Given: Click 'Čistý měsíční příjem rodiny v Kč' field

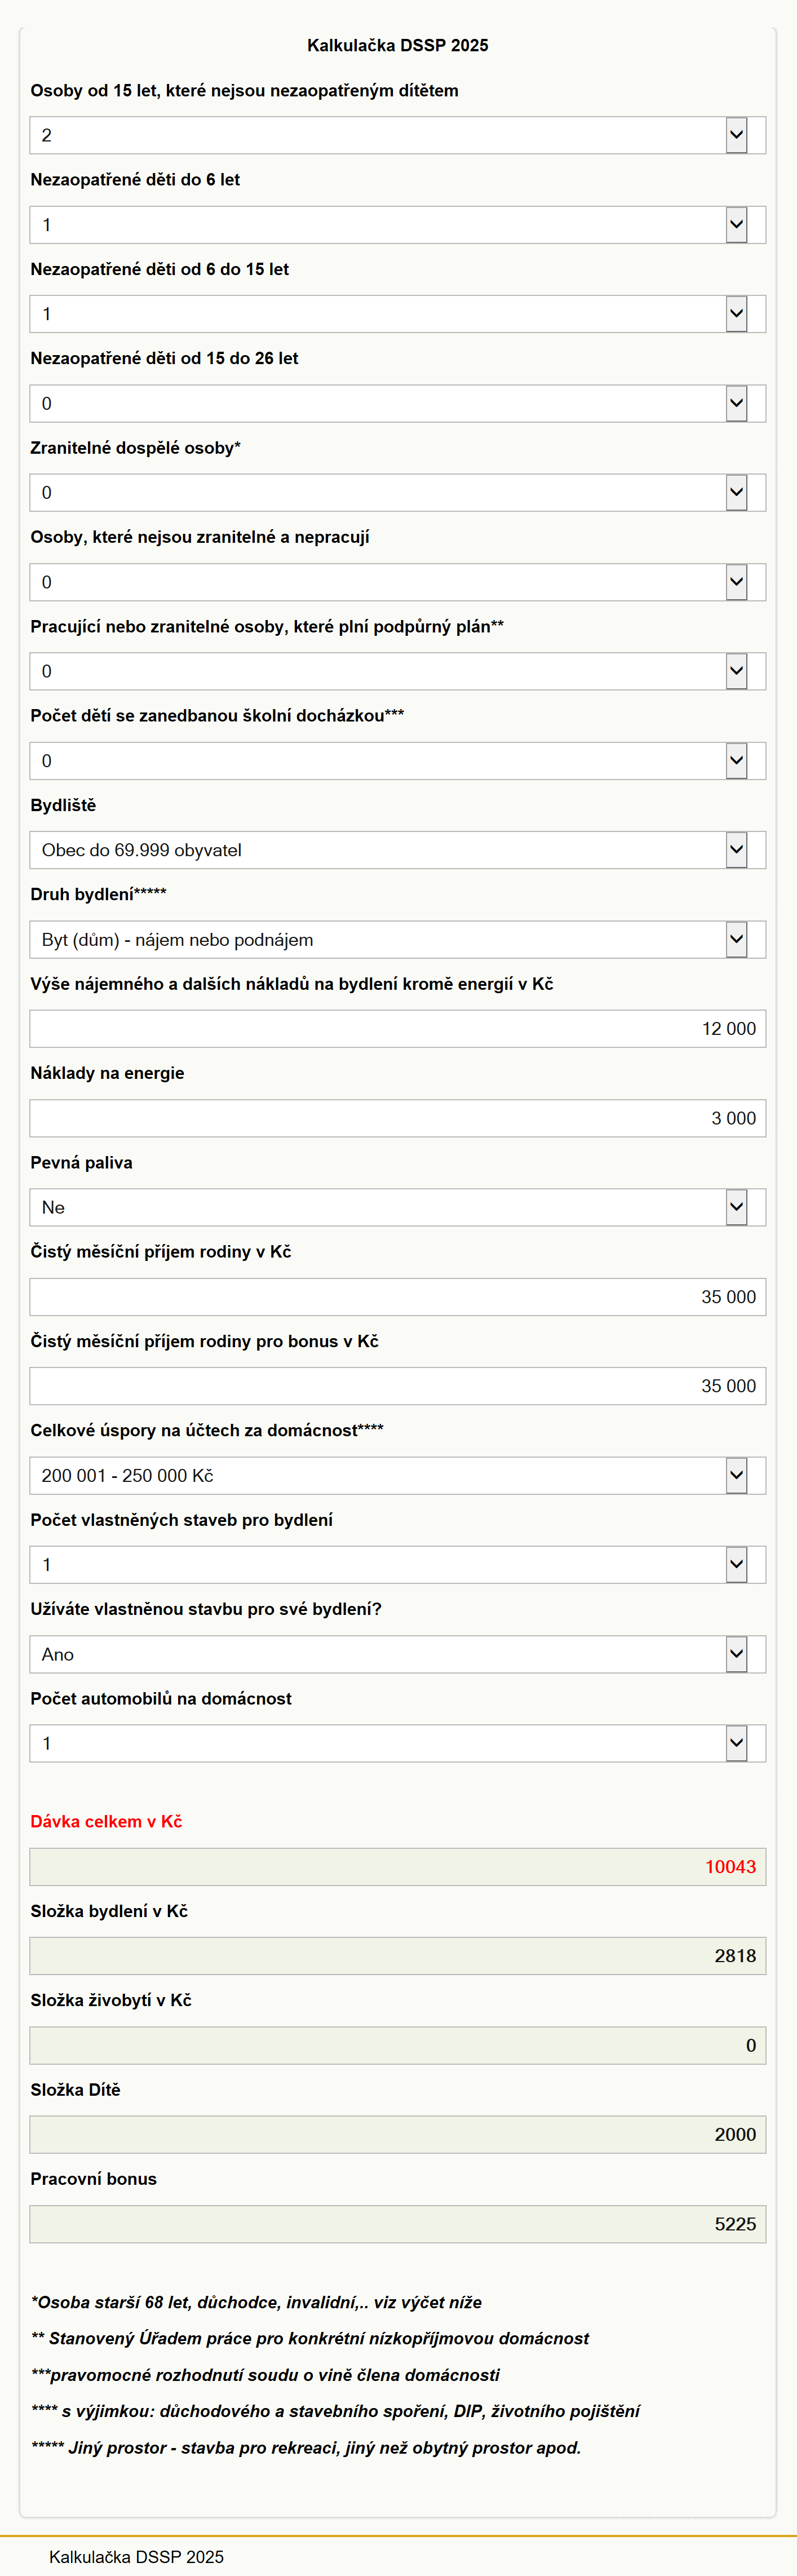Looking at the screenshot, I should 398,1297.
